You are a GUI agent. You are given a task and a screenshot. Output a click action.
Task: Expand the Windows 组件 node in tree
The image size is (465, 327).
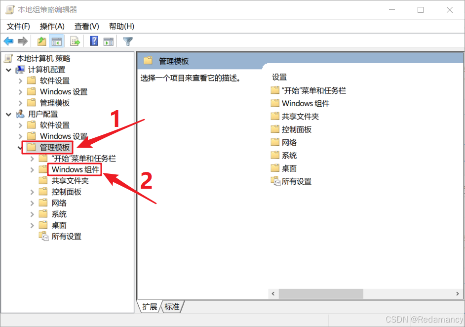[32, 170]
